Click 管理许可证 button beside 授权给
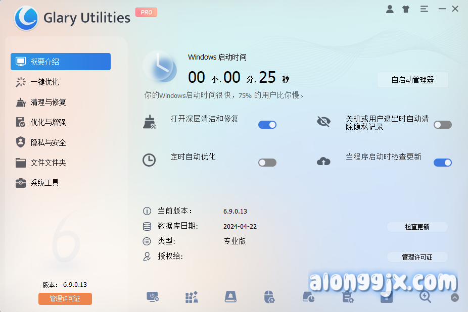Screen dimensions: 468x312 point(417,257)
